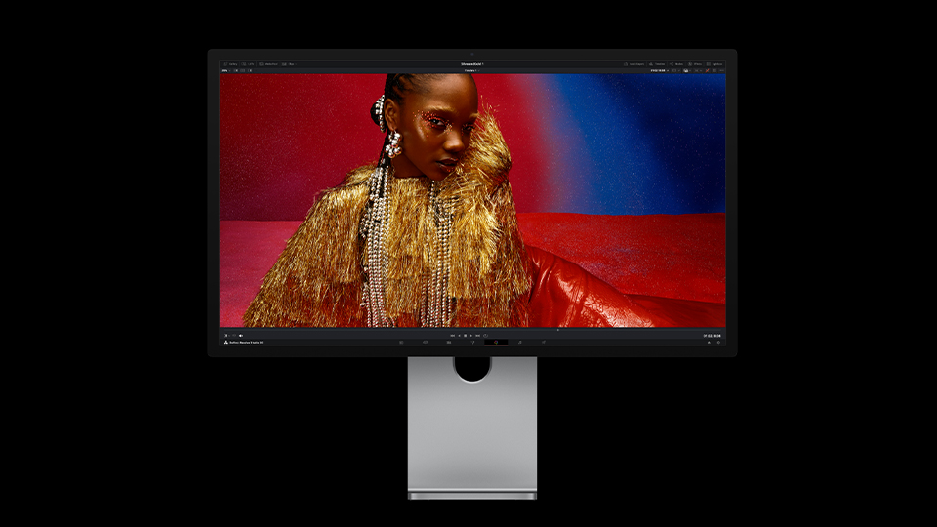Stop playback in the viewer
The height and width of the screenshot is (527, 937).
(x=465, y=335)
